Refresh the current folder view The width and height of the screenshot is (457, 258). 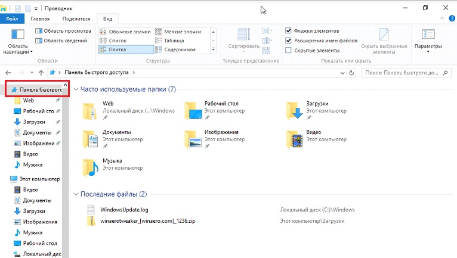click(351, 73)
